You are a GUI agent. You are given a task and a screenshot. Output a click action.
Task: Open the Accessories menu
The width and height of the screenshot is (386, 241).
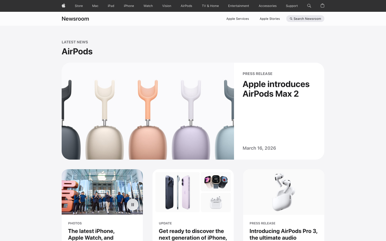coord(268,6)
